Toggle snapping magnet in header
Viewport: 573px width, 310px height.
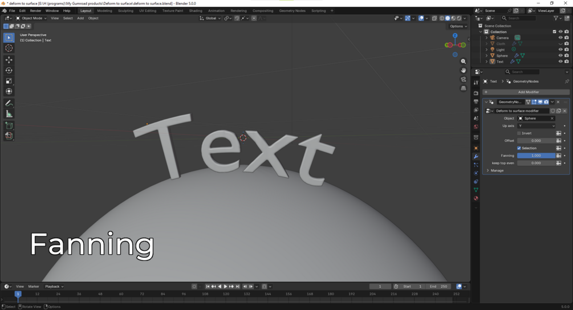coord(237,18)
